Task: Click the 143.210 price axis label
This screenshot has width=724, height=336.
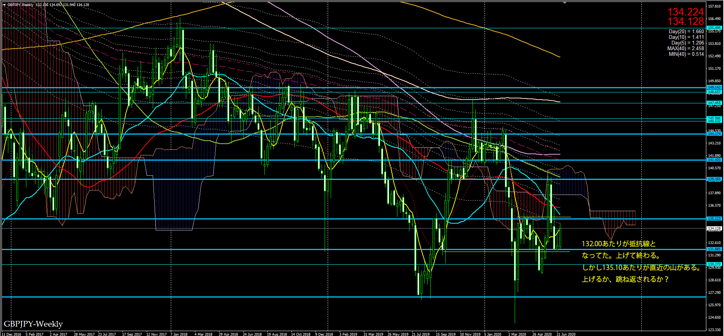Action: (715, 143)
